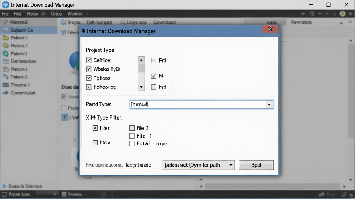Uncheck the Filter checkbox
Viewport: 355px width, 199px height.
point(95,128)
